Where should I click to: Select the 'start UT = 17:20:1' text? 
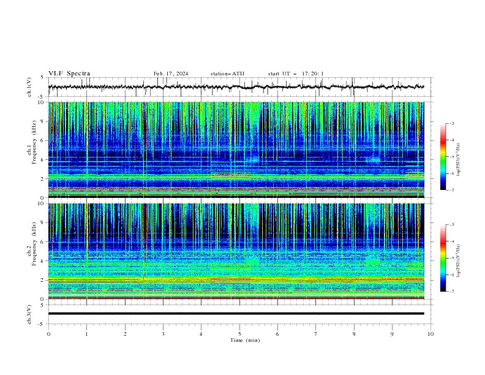pyautogui.click(x=296, y=74)
